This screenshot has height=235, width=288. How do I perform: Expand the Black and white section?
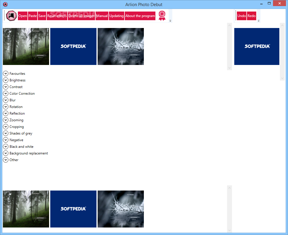tap(6, 146)
